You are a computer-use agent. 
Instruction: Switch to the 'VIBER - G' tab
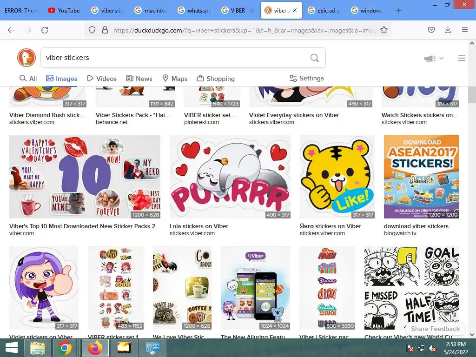[x=238, y=10]
